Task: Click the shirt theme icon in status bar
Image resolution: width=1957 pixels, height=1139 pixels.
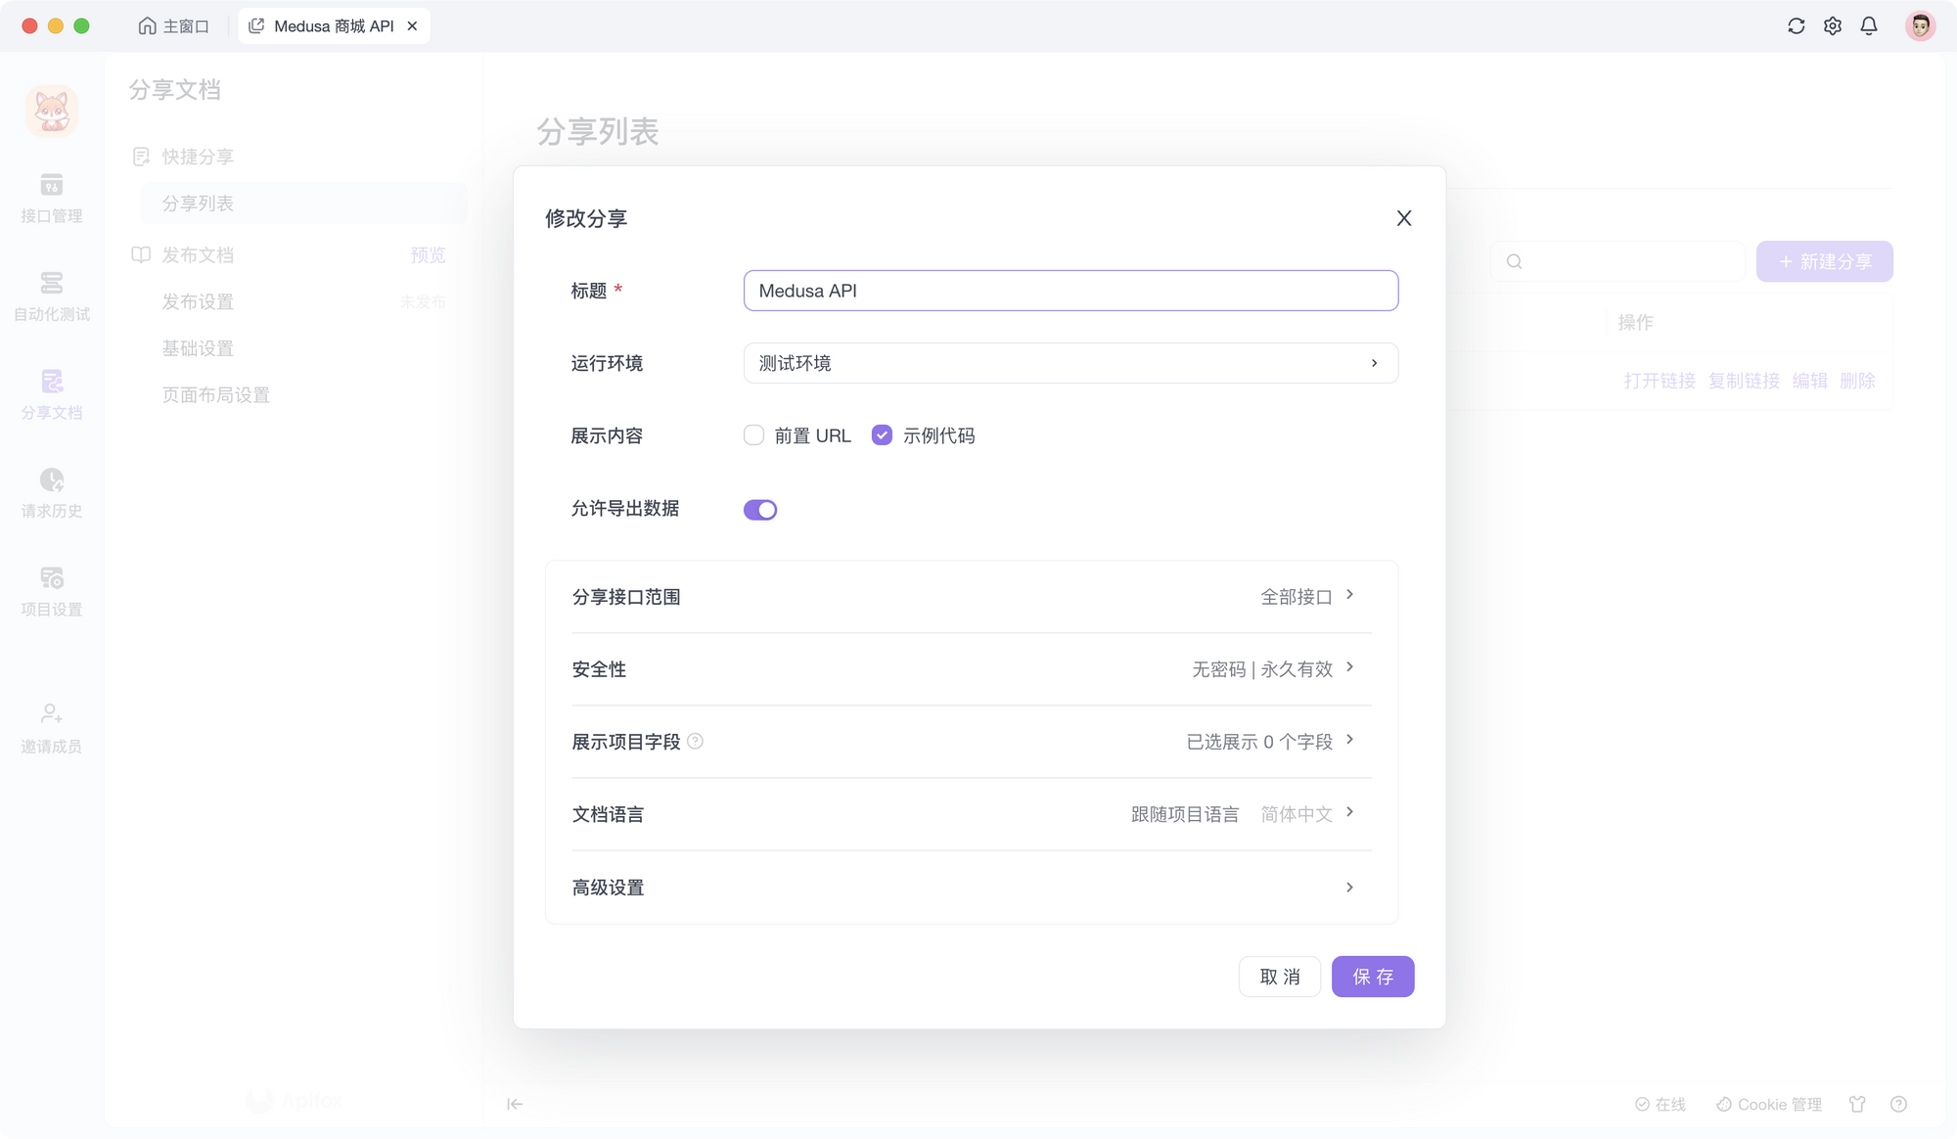Action: coord(1857,1104)
